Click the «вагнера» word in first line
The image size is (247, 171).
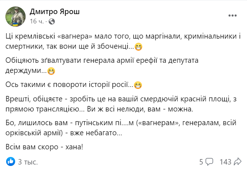(x=75, y=36)
